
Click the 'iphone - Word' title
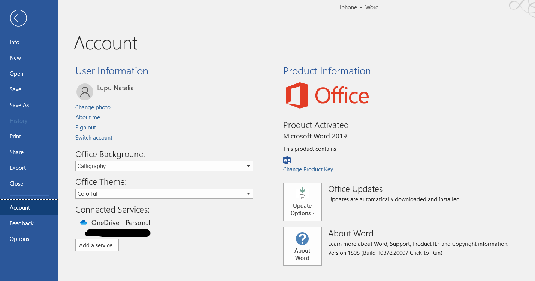tap(359, 7)
